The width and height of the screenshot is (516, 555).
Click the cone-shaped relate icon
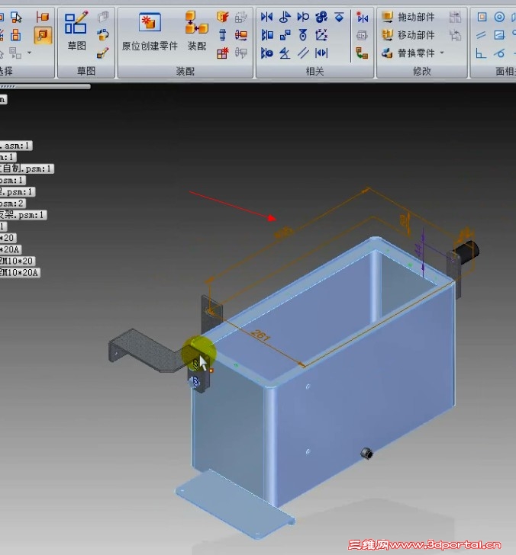click(303, 35)
